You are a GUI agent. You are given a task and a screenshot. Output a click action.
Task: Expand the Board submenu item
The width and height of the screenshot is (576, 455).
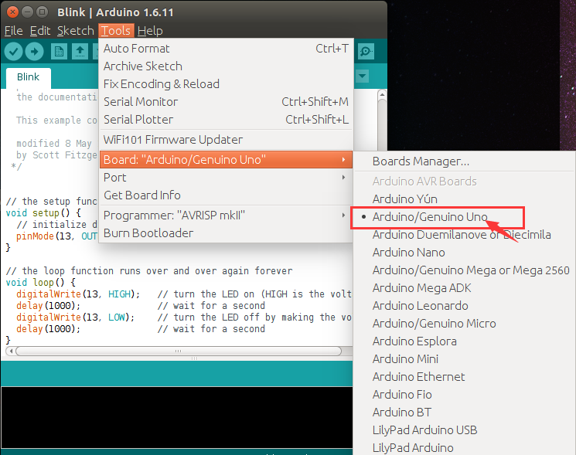(226, 160)
